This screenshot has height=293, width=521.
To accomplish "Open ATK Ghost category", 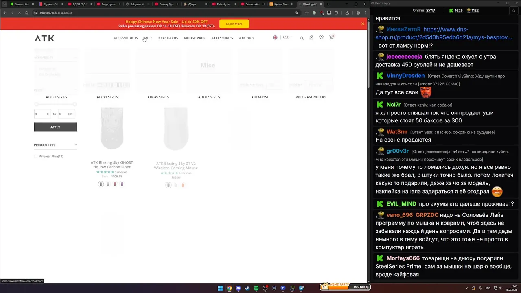I will point(260,97).
